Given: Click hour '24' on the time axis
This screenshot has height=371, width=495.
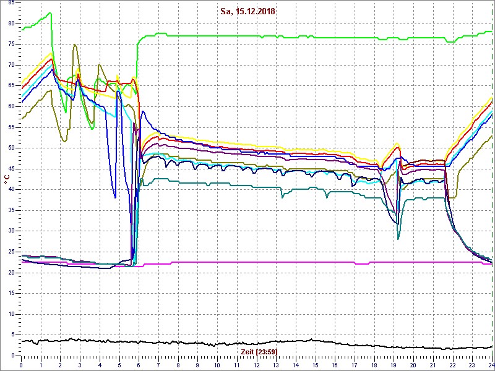Looking at the screenshot, I should point(490,365).
